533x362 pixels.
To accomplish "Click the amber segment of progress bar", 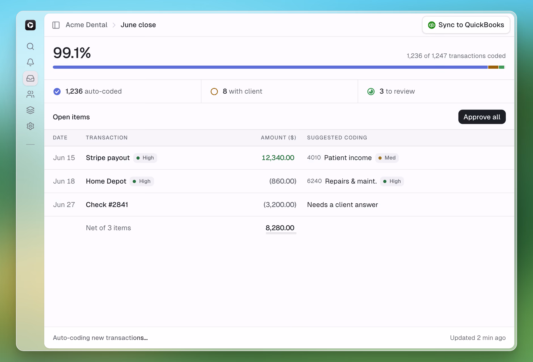I will 493,67.
